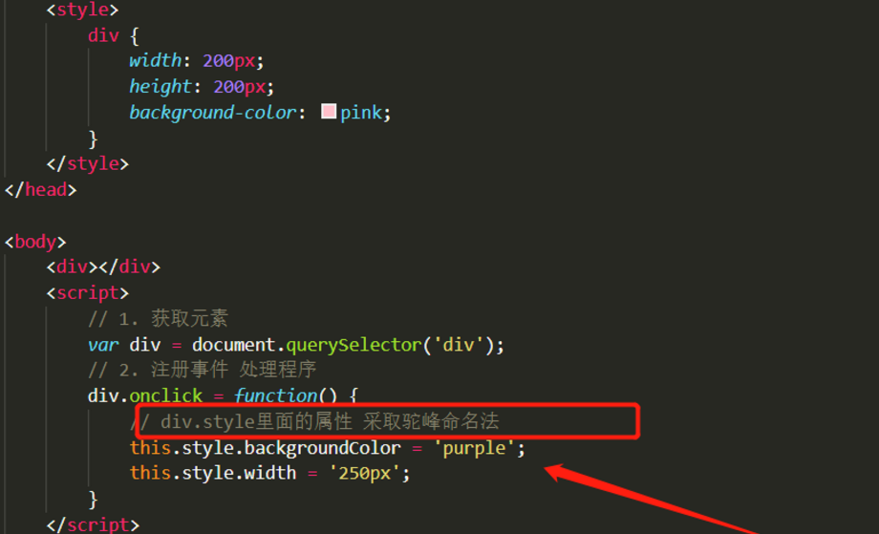Click the 'div {' CSS selector line
The width and height of the screenshot is (879, 534).
pyautogui.click(x=114, y=36)
